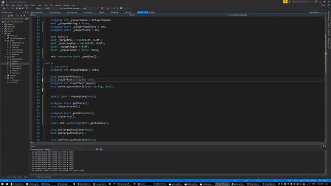Click the Save All toolbar icon

(x=23, y=8)
